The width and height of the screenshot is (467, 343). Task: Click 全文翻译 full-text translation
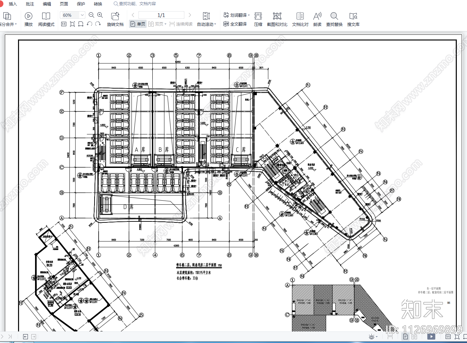pos(235,24)
